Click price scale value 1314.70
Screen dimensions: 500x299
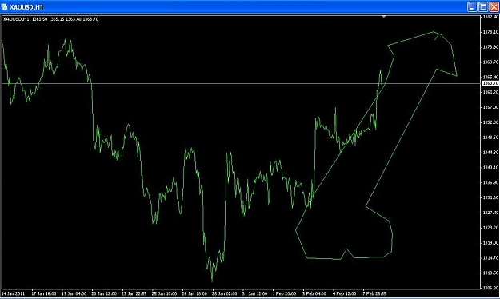pyautogui.click(x=490, y=258)
